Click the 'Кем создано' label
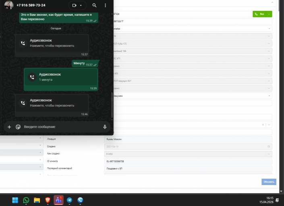This screenshot has width=284, height=206. click(x=53, y=154)
